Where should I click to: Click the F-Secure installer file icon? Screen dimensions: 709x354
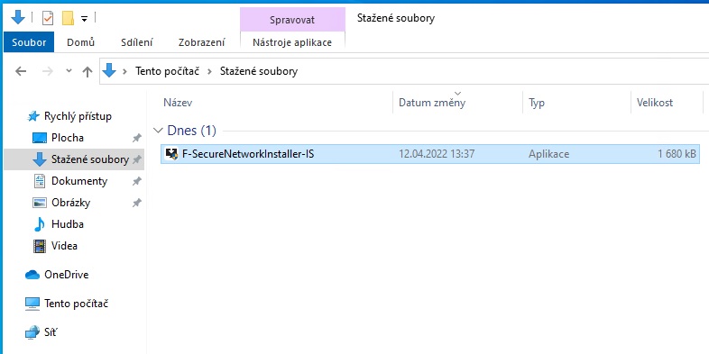pyautogui.click(x=171, y=154)
